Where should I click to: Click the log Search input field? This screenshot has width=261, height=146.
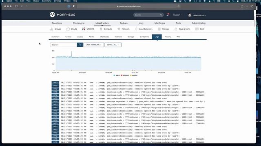(64, 45)
